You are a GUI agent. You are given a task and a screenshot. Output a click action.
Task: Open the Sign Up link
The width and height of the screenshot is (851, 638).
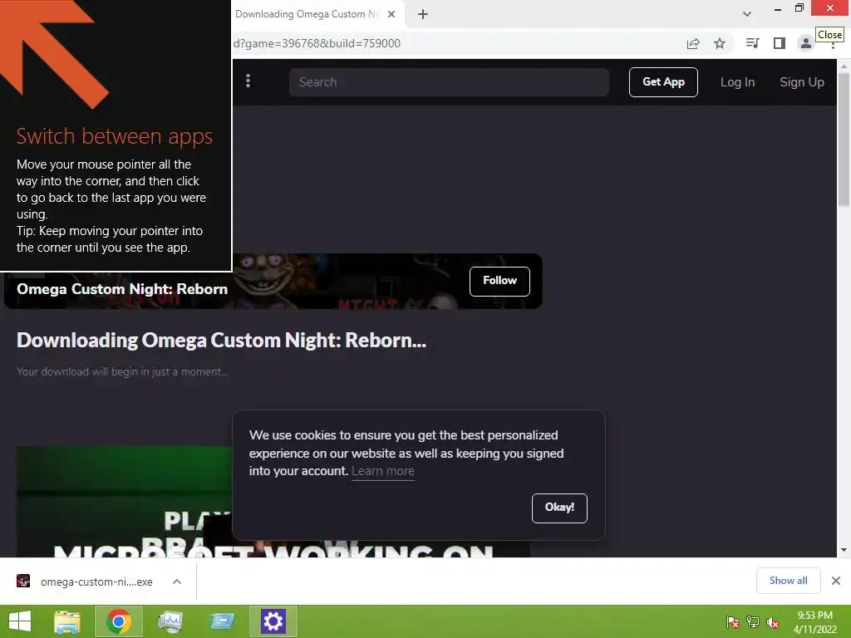click(802, 82)
